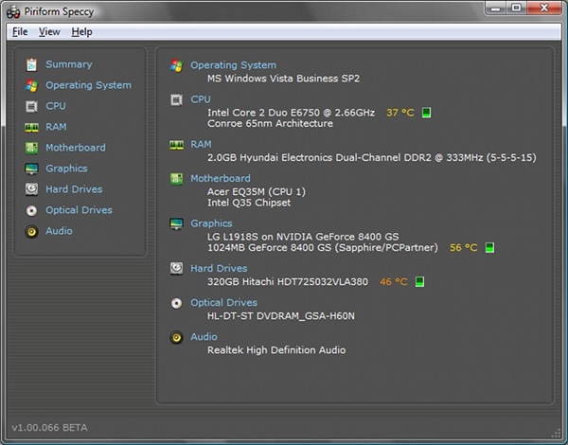Click the CPU chip icon in summary panel

click(x=176, y=99)
